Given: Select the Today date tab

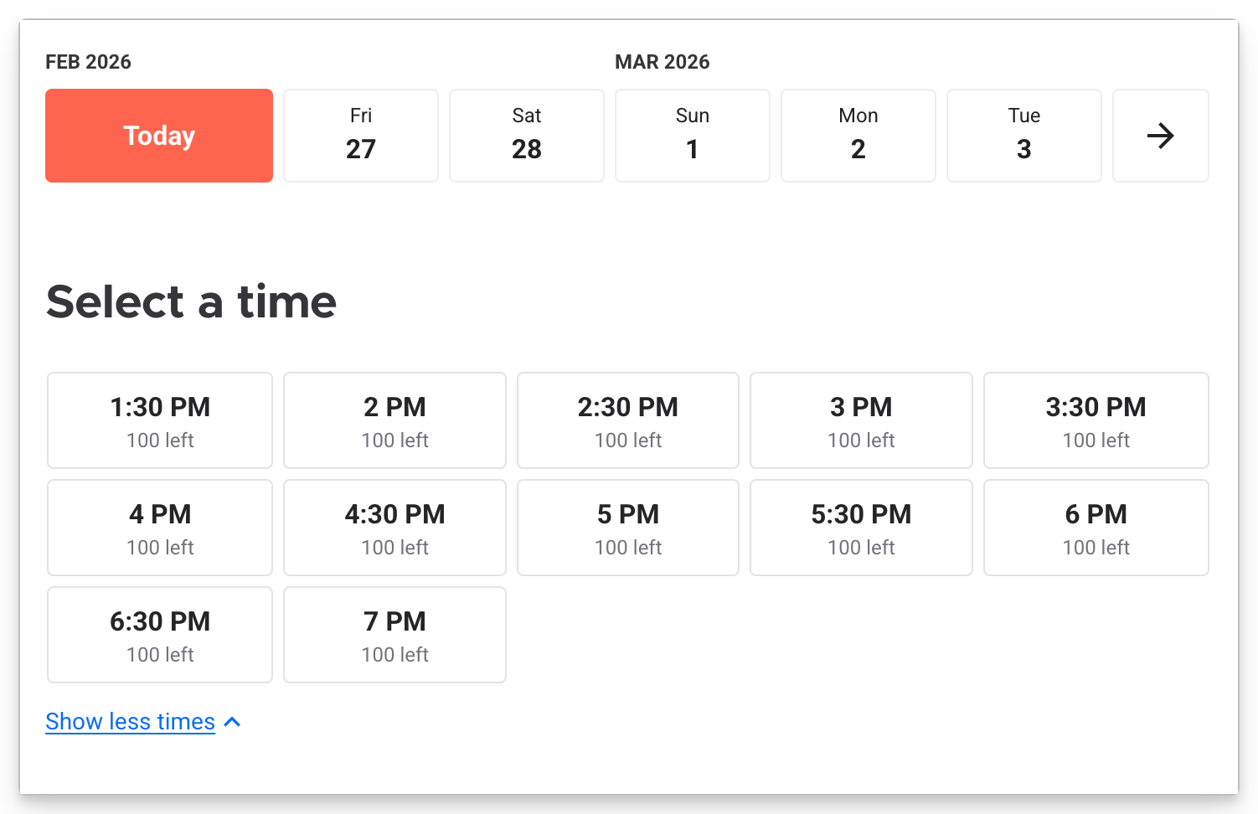Looking at the screenshot, I should 159,136.
